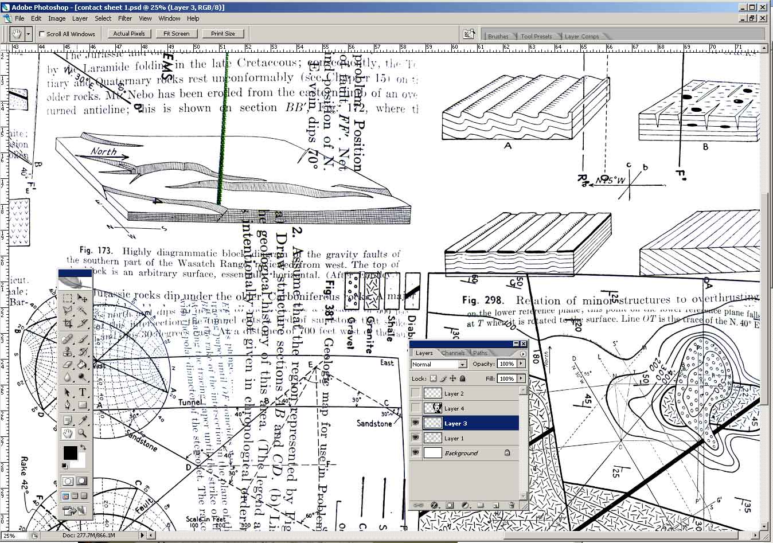
Task: Select the Move tool
Action: [83, 298]
